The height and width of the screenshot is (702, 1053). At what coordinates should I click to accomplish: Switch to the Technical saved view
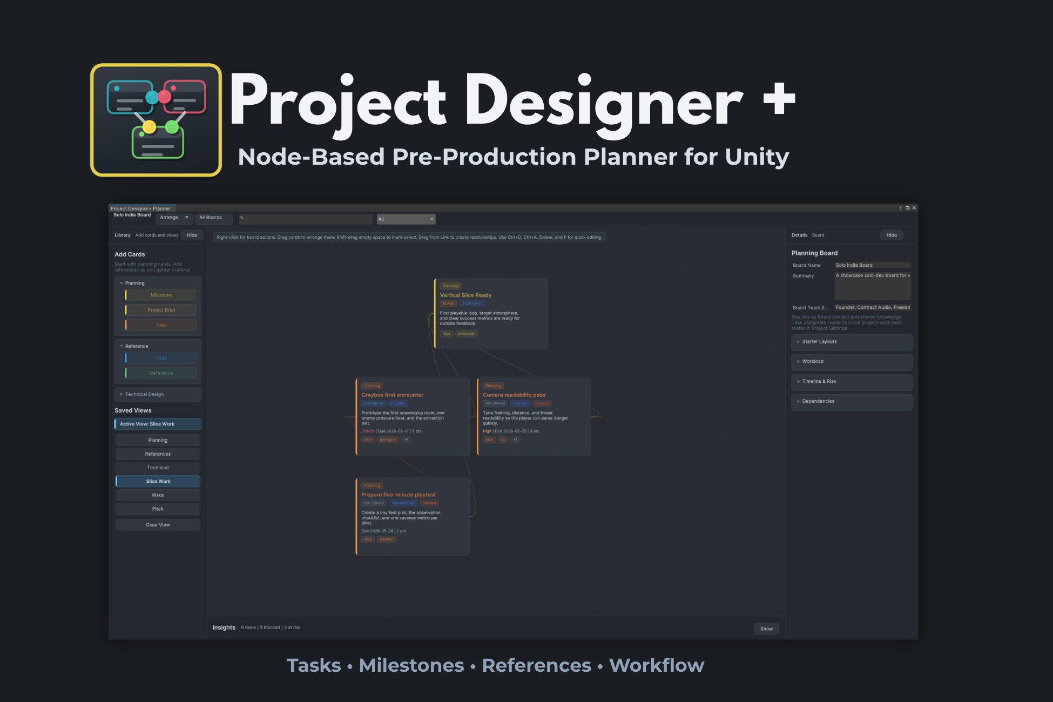[x=158, y=468]
